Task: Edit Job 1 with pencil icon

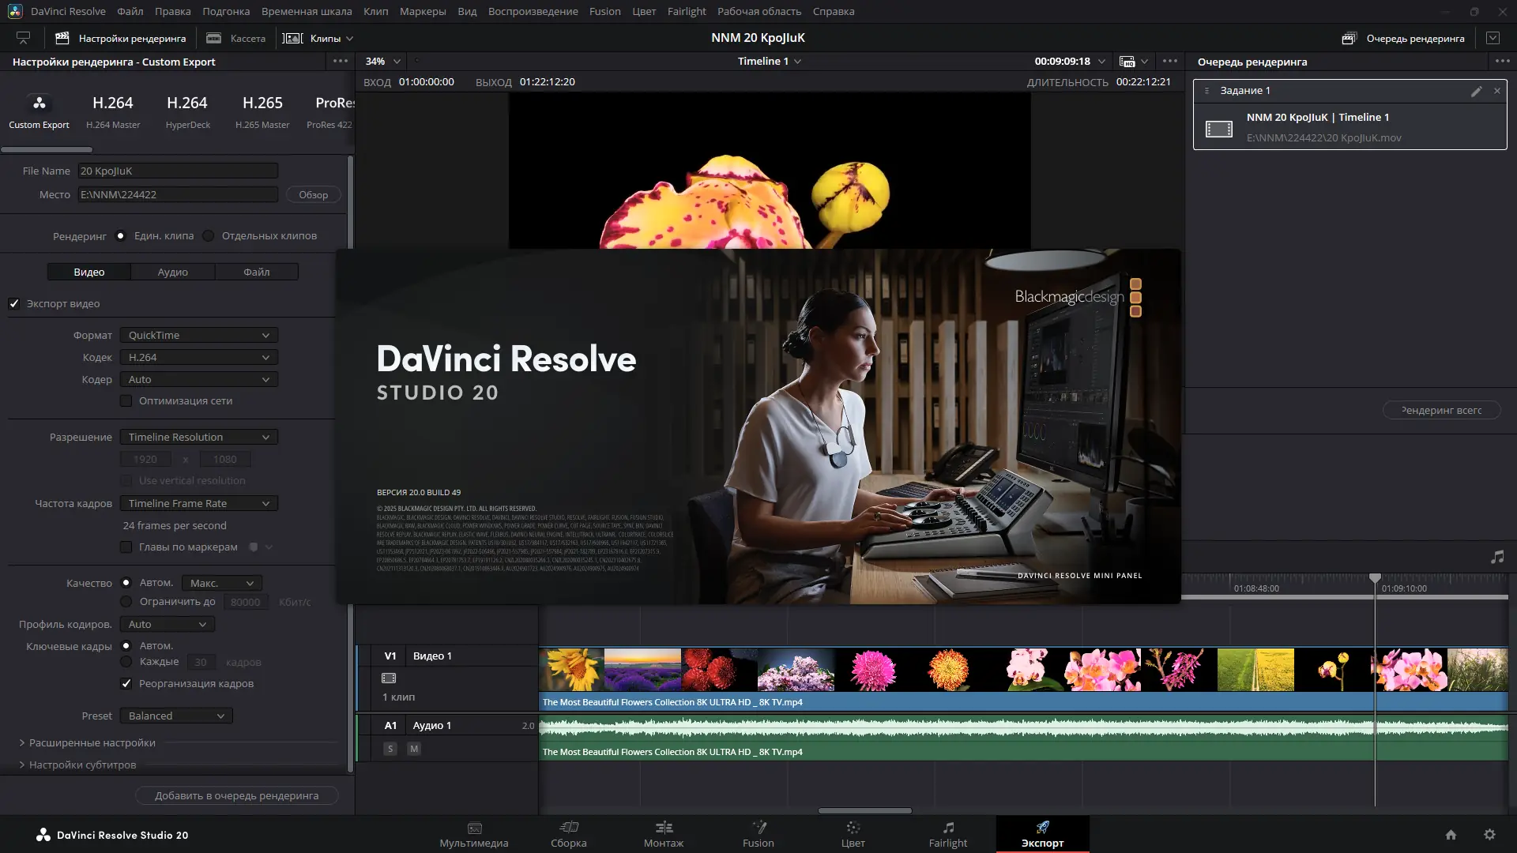Action: click(1476, 92)
